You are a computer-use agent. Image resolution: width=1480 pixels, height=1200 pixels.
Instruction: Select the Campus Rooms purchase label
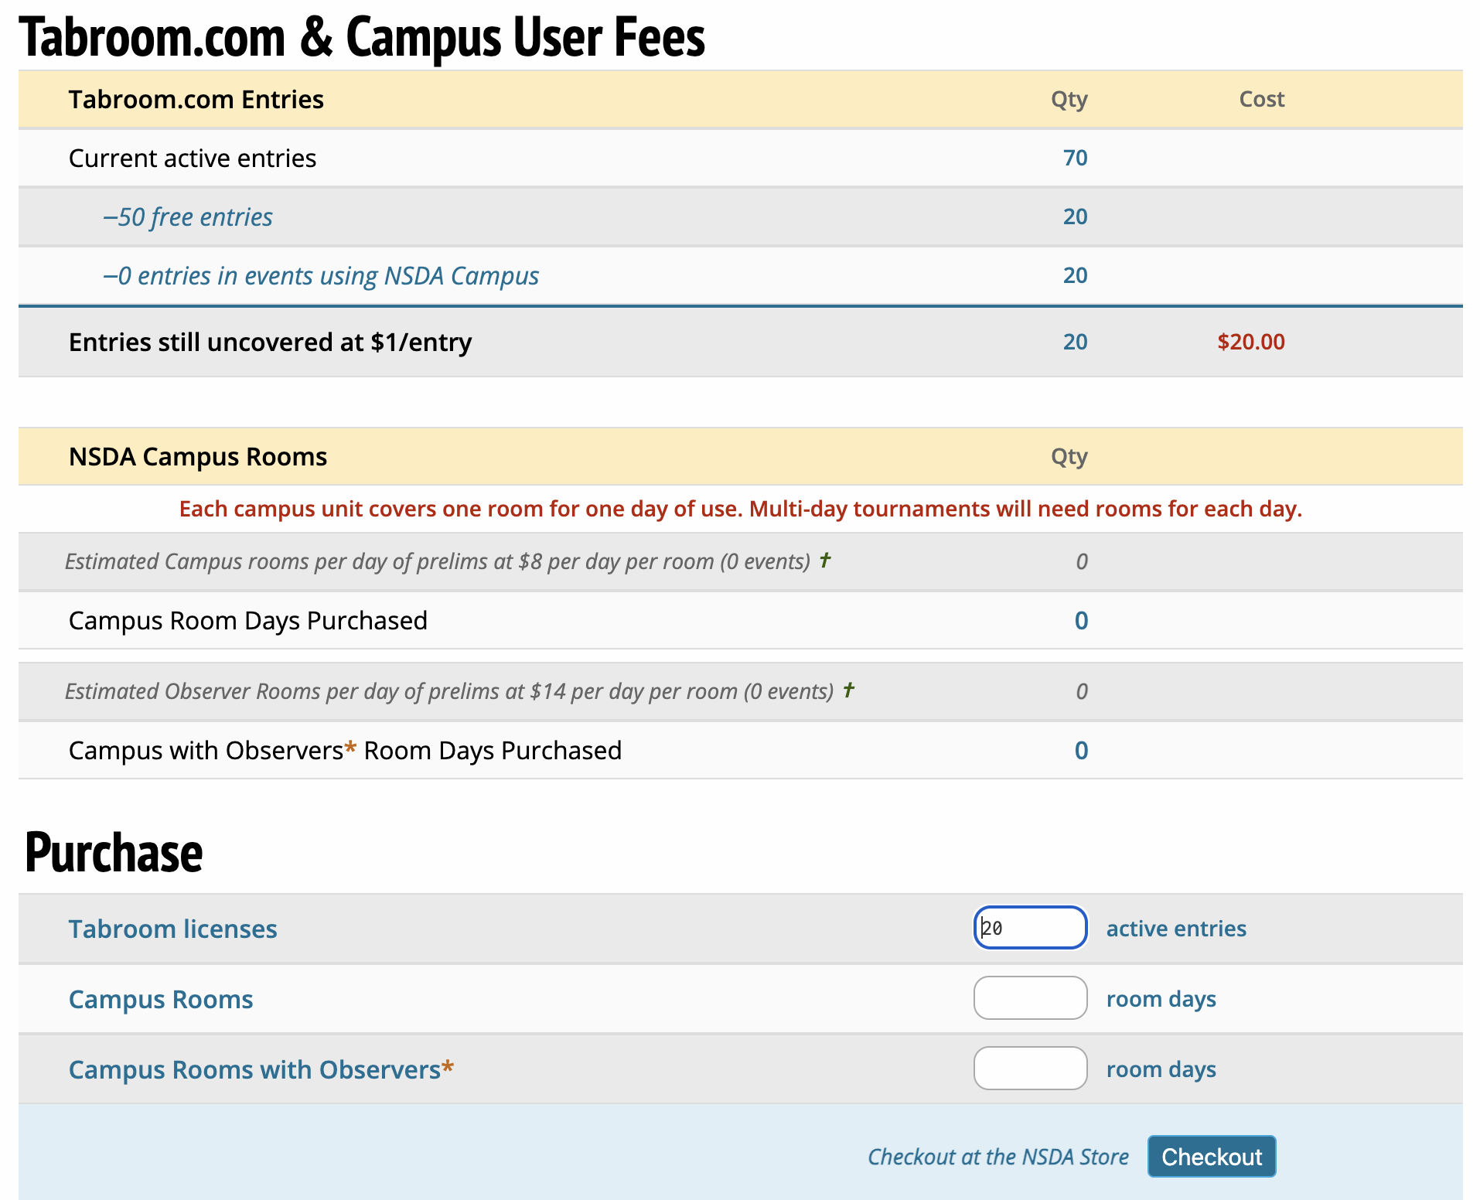click(x=161, y=999)
